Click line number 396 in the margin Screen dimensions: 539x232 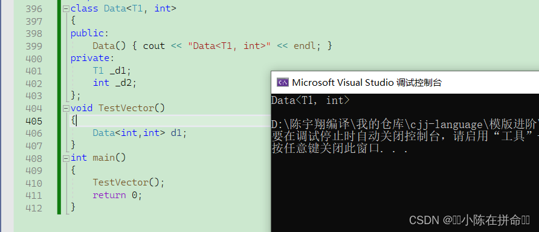coord(34,9)
